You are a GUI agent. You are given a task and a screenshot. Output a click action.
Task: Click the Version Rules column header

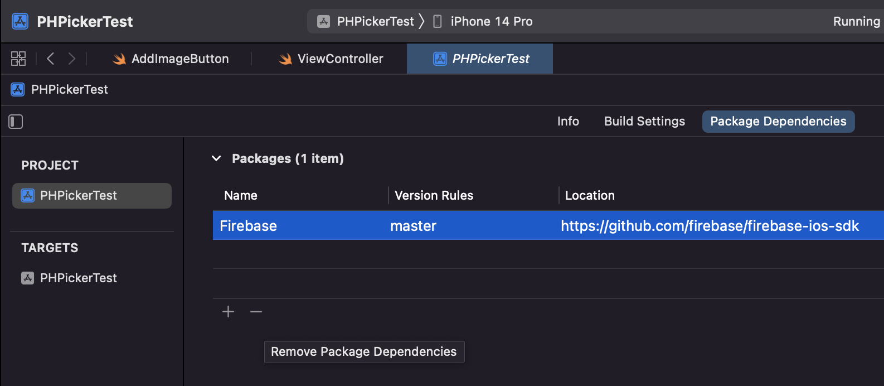click(434, 195)
